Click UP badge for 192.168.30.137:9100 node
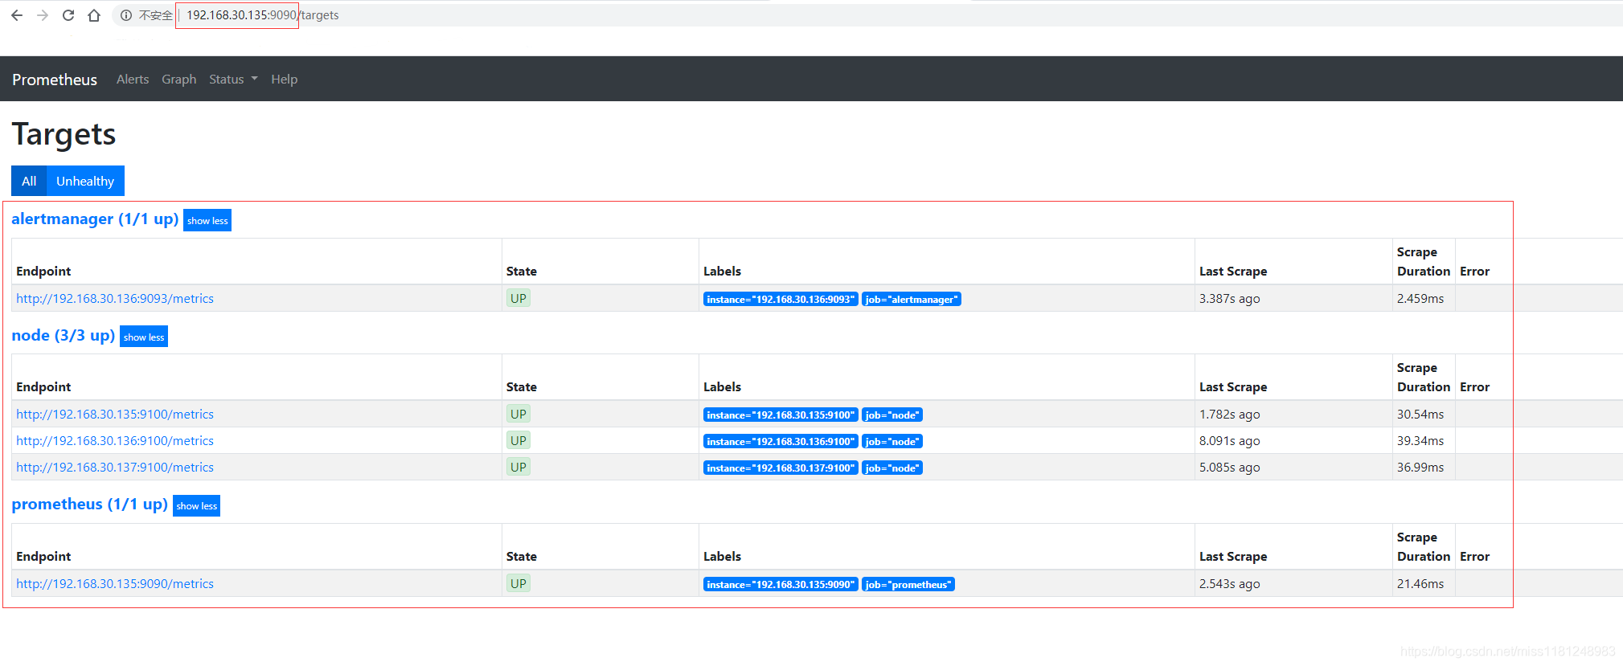 coord(518,468)
